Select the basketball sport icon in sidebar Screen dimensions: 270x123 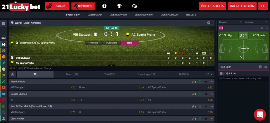(4, 57)
